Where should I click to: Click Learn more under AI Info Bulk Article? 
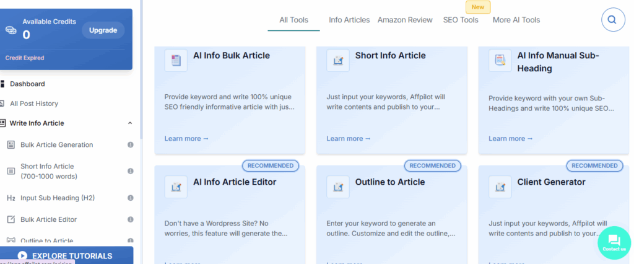[186, 138]
